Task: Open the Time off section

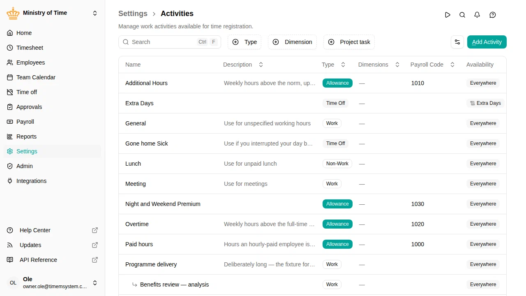Action: pyautogui.click(x=52, y=92)
